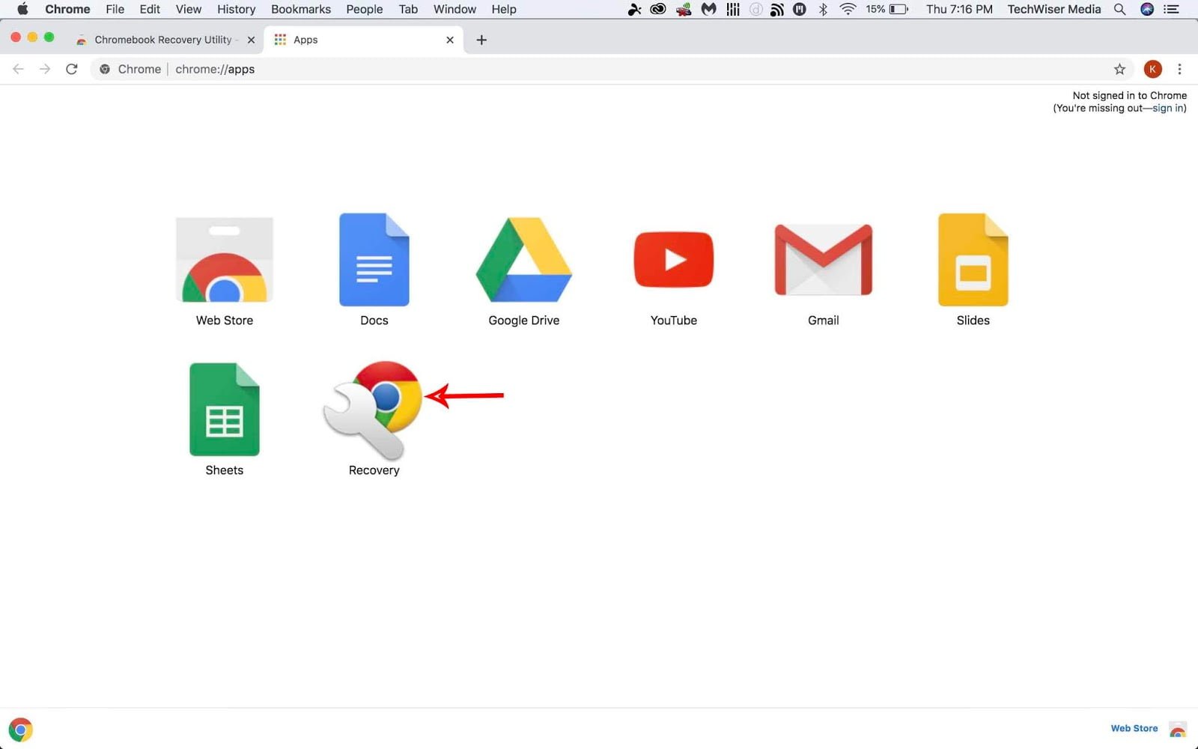Open Google Sheets
The height and width of the screenshot is (749, 1198).
click(x=224, y=410)
